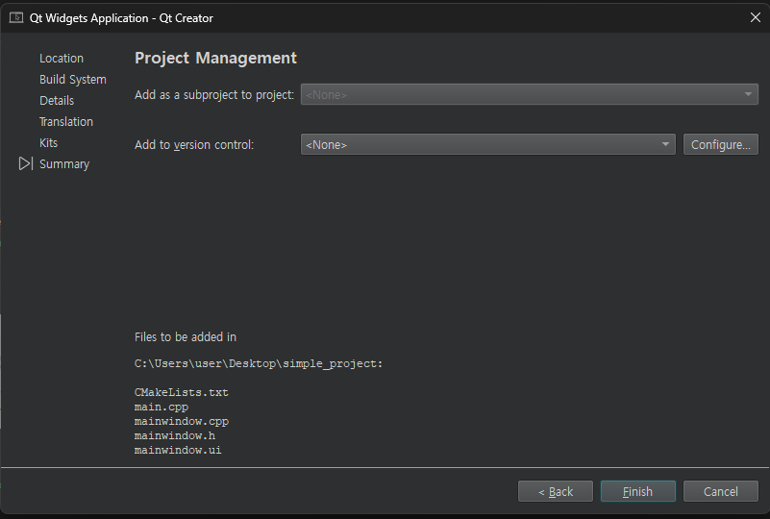Cancel the project wizard
The image size is (770, 519).
tap(721, 492)
